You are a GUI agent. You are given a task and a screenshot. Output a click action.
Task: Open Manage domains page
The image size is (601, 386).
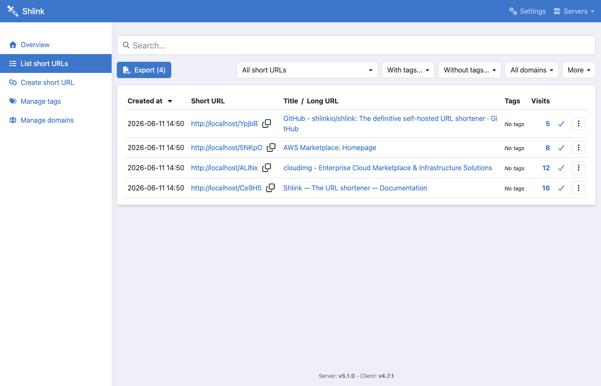[x=56, y=120]
